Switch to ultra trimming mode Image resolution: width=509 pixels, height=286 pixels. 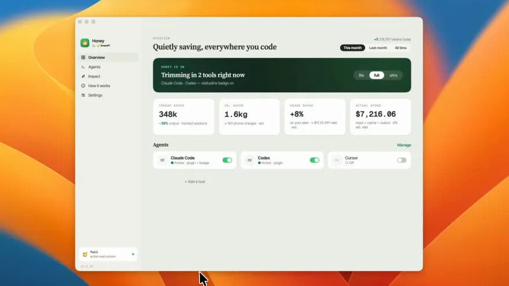tap(393, 75)
